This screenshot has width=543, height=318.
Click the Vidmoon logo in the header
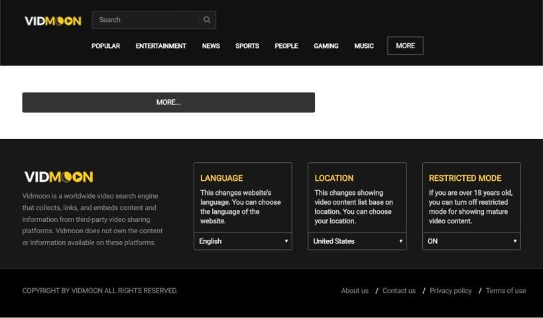53,21
